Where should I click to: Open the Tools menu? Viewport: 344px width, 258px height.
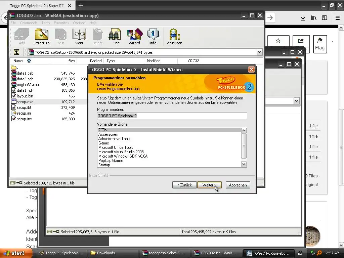[x=46, y=23]
